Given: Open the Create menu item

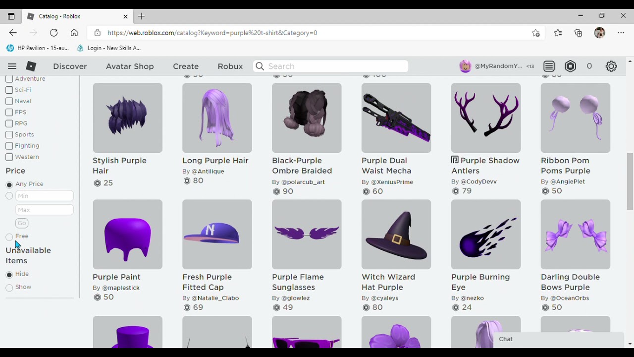Looking at the screenshot, I should point(186,66).
